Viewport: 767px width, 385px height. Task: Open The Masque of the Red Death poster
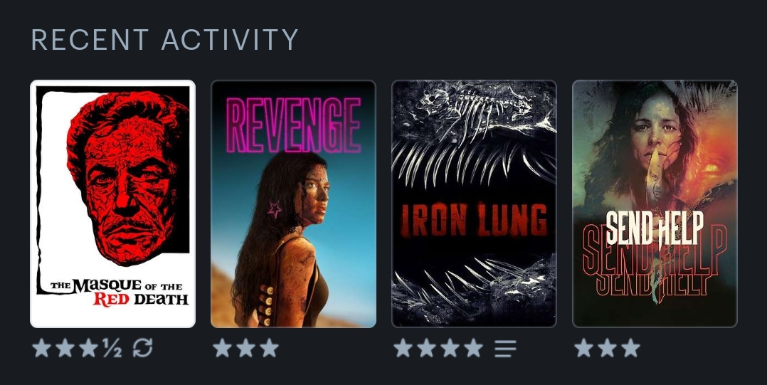113,204
